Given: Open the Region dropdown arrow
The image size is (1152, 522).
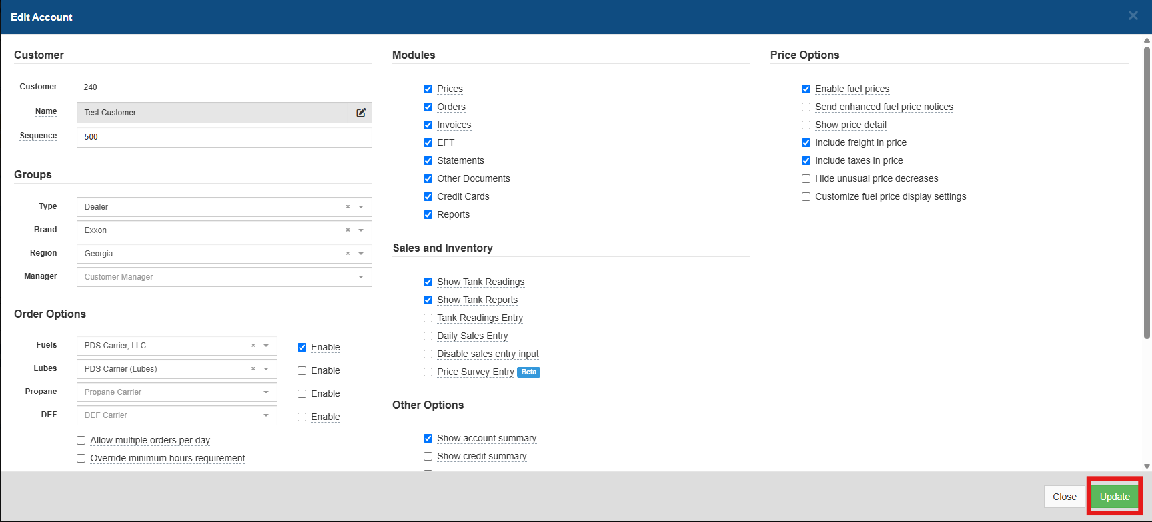Looking at the screenshot, I should (361, 254).
